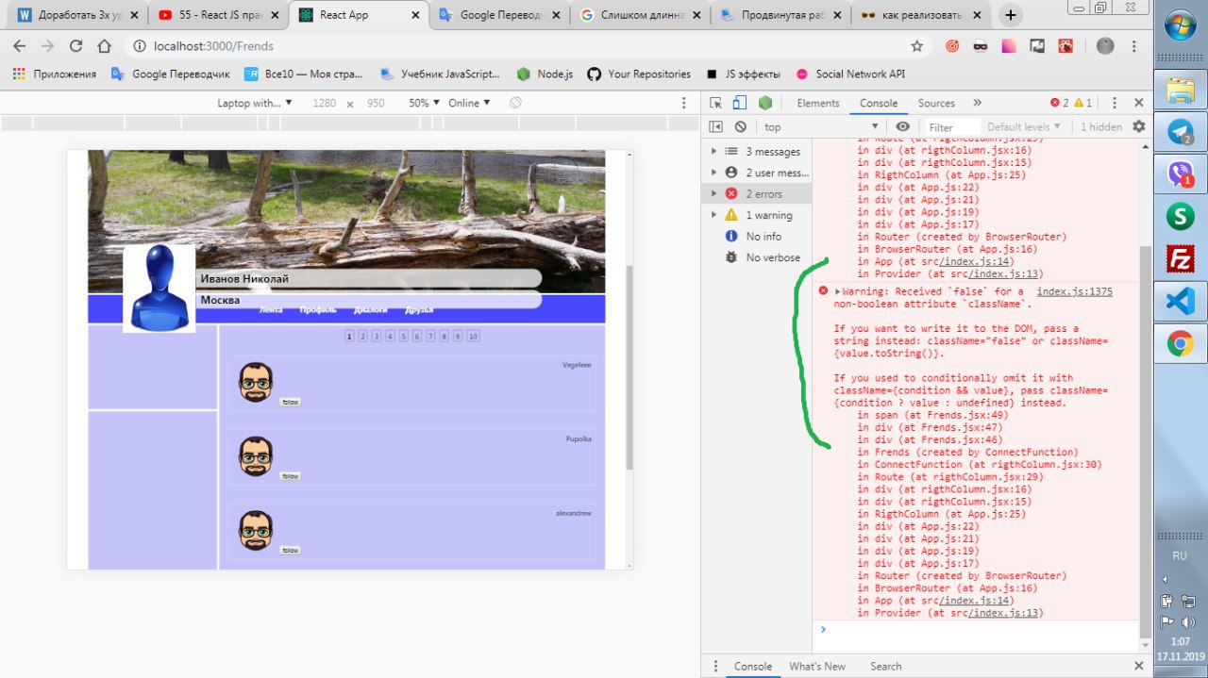Open console settings gear

1138,127
